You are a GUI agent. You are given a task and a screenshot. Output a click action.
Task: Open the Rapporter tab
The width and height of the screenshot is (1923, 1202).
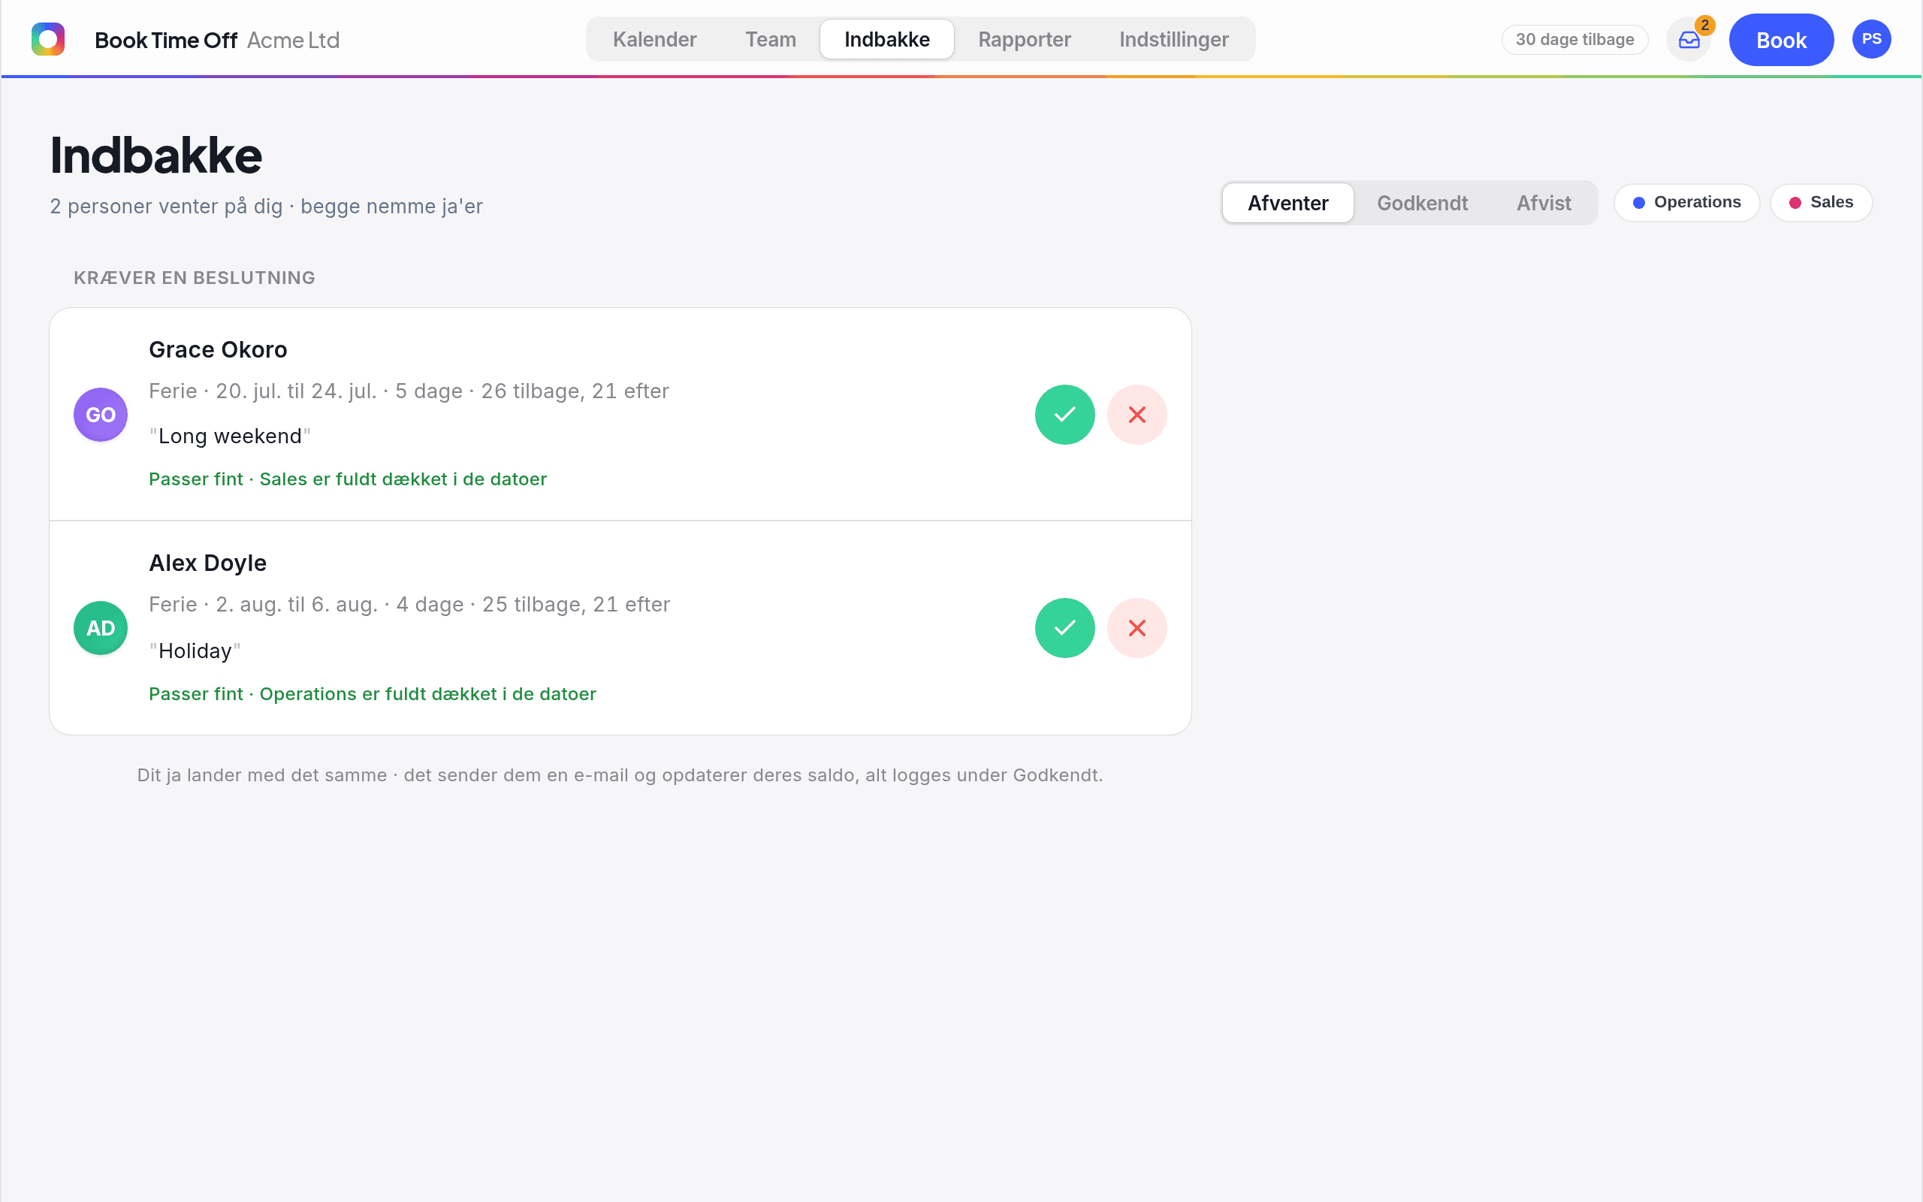click(1025, 39)
